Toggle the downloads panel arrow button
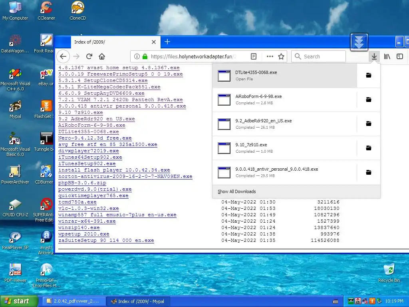Image resolution: width=409 pixels, height=307 pixels. click(374, 56)
